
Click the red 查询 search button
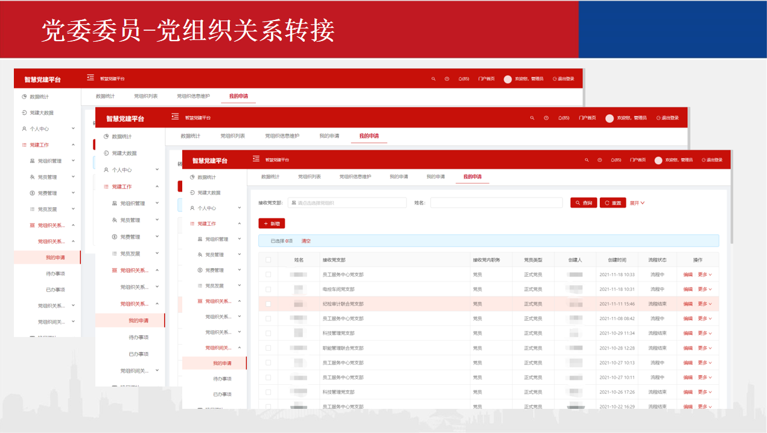[584, 203]
